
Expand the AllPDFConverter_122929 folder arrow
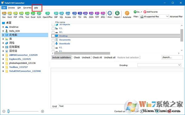coord(3,55)
